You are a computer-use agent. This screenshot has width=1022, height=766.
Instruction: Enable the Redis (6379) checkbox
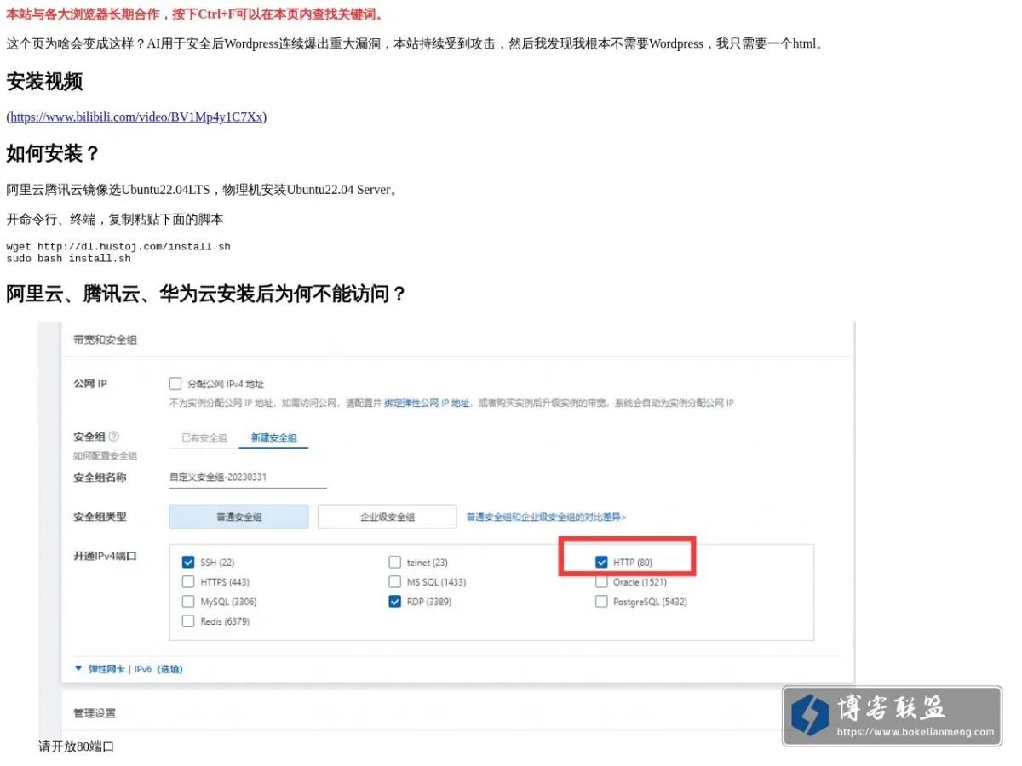[188, 621]
